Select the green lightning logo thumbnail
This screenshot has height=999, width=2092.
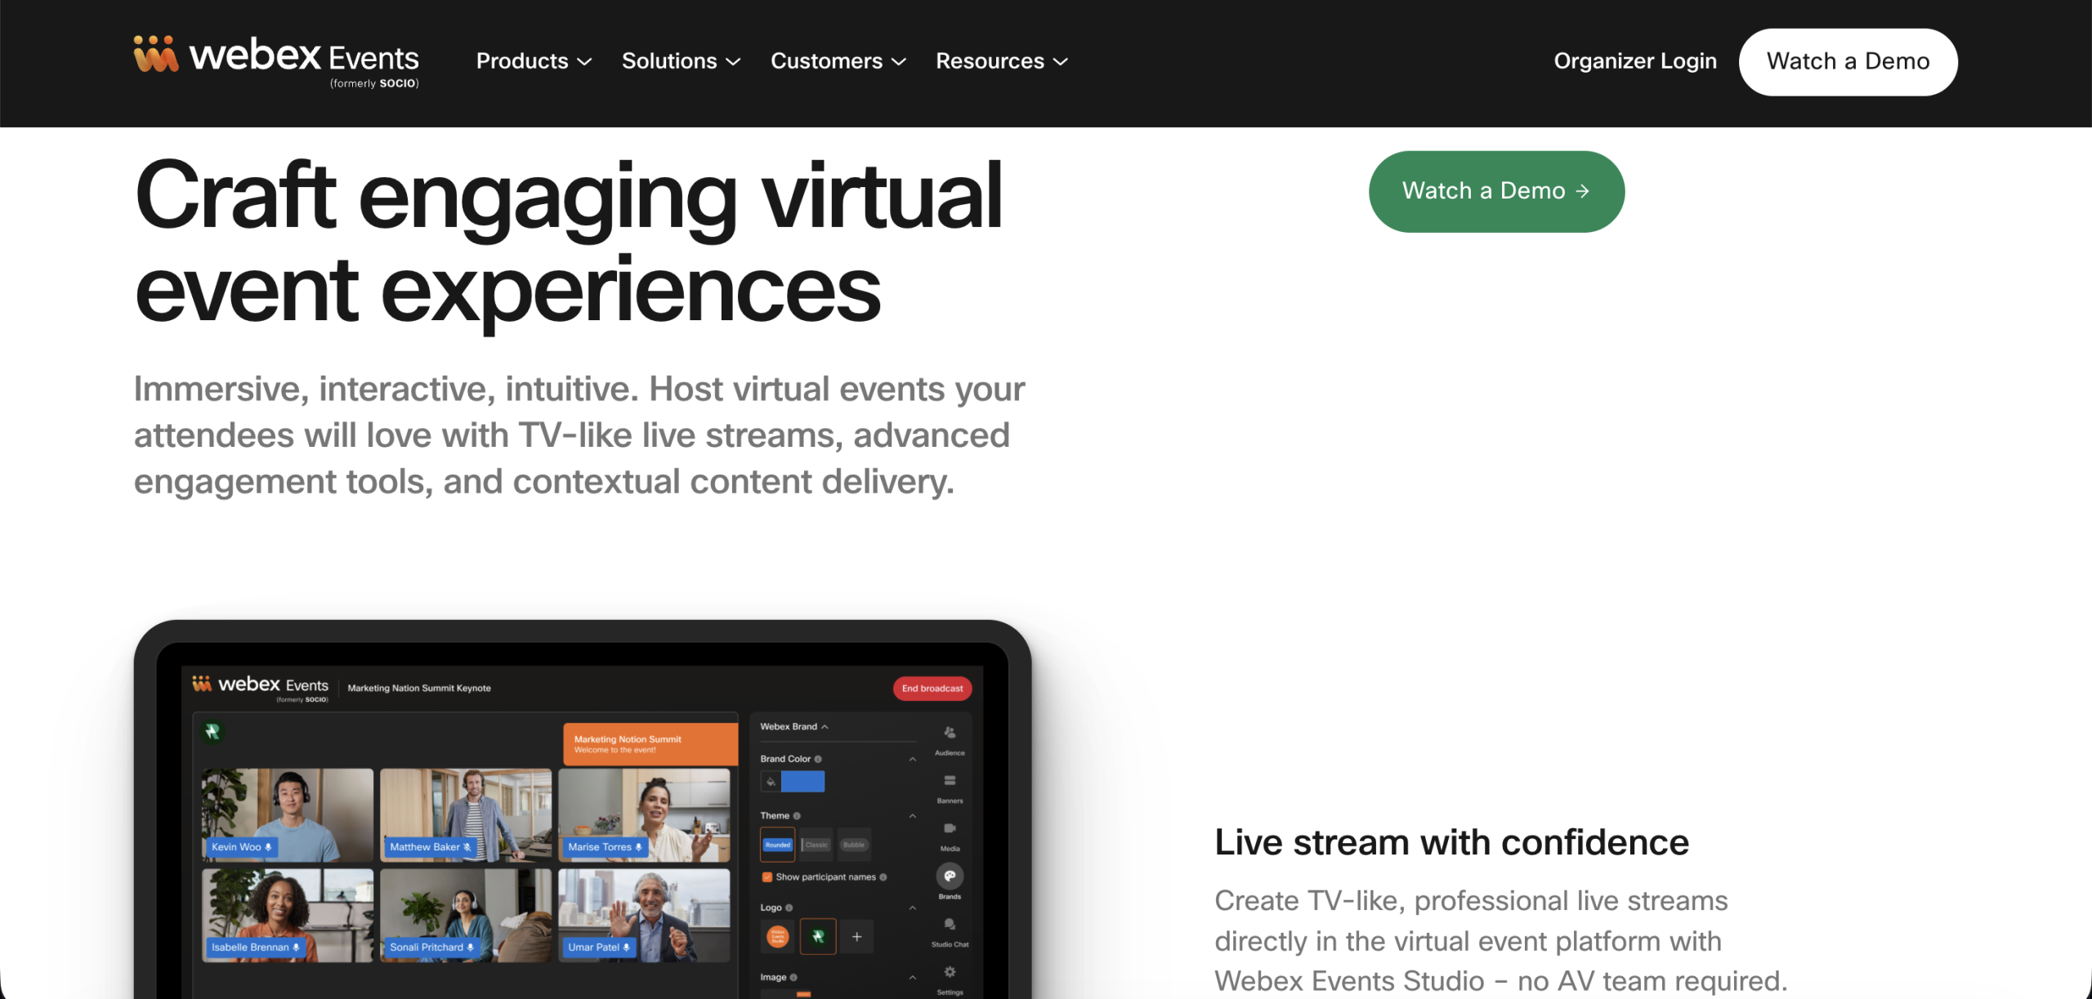tap(818, 937)
